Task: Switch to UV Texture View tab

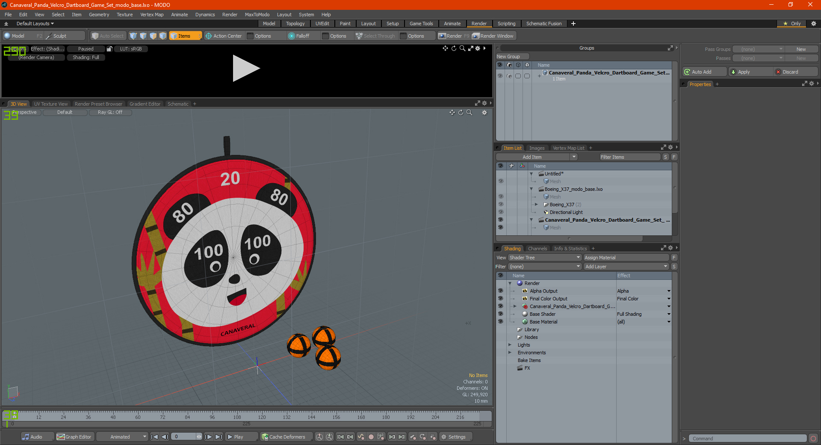Action: point(51,104)
